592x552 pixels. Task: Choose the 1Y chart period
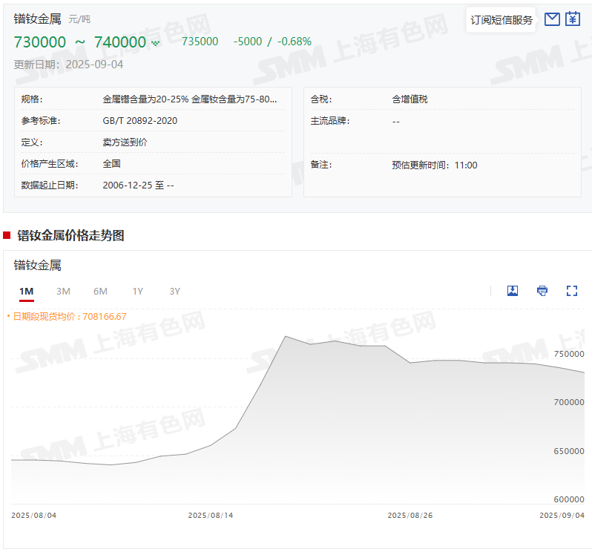click(x=138, y=292)
